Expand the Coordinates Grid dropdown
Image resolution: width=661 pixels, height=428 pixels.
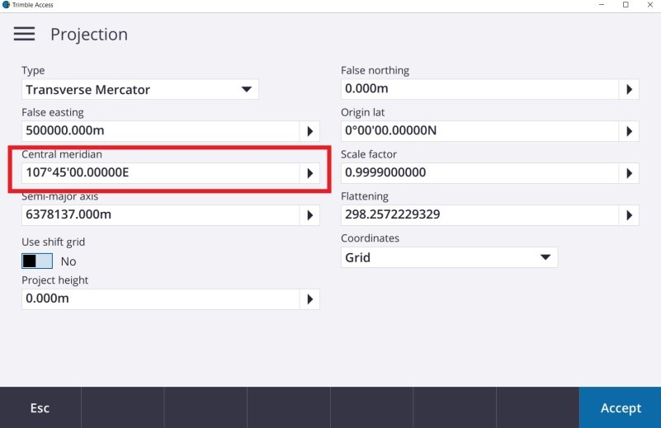point(449,257)
